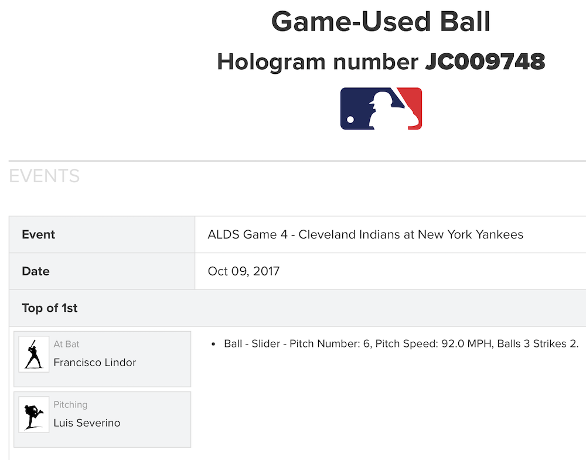Click the At Bat player card

click(146, 375)
